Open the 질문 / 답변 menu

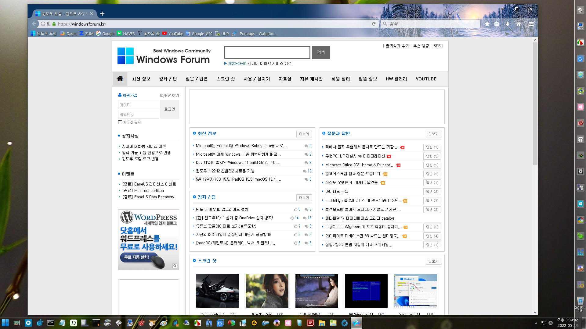coord(197,79)
